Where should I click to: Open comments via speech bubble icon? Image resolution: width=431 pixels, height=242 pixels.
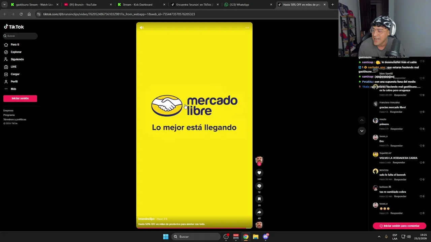(x=259, y=186)
